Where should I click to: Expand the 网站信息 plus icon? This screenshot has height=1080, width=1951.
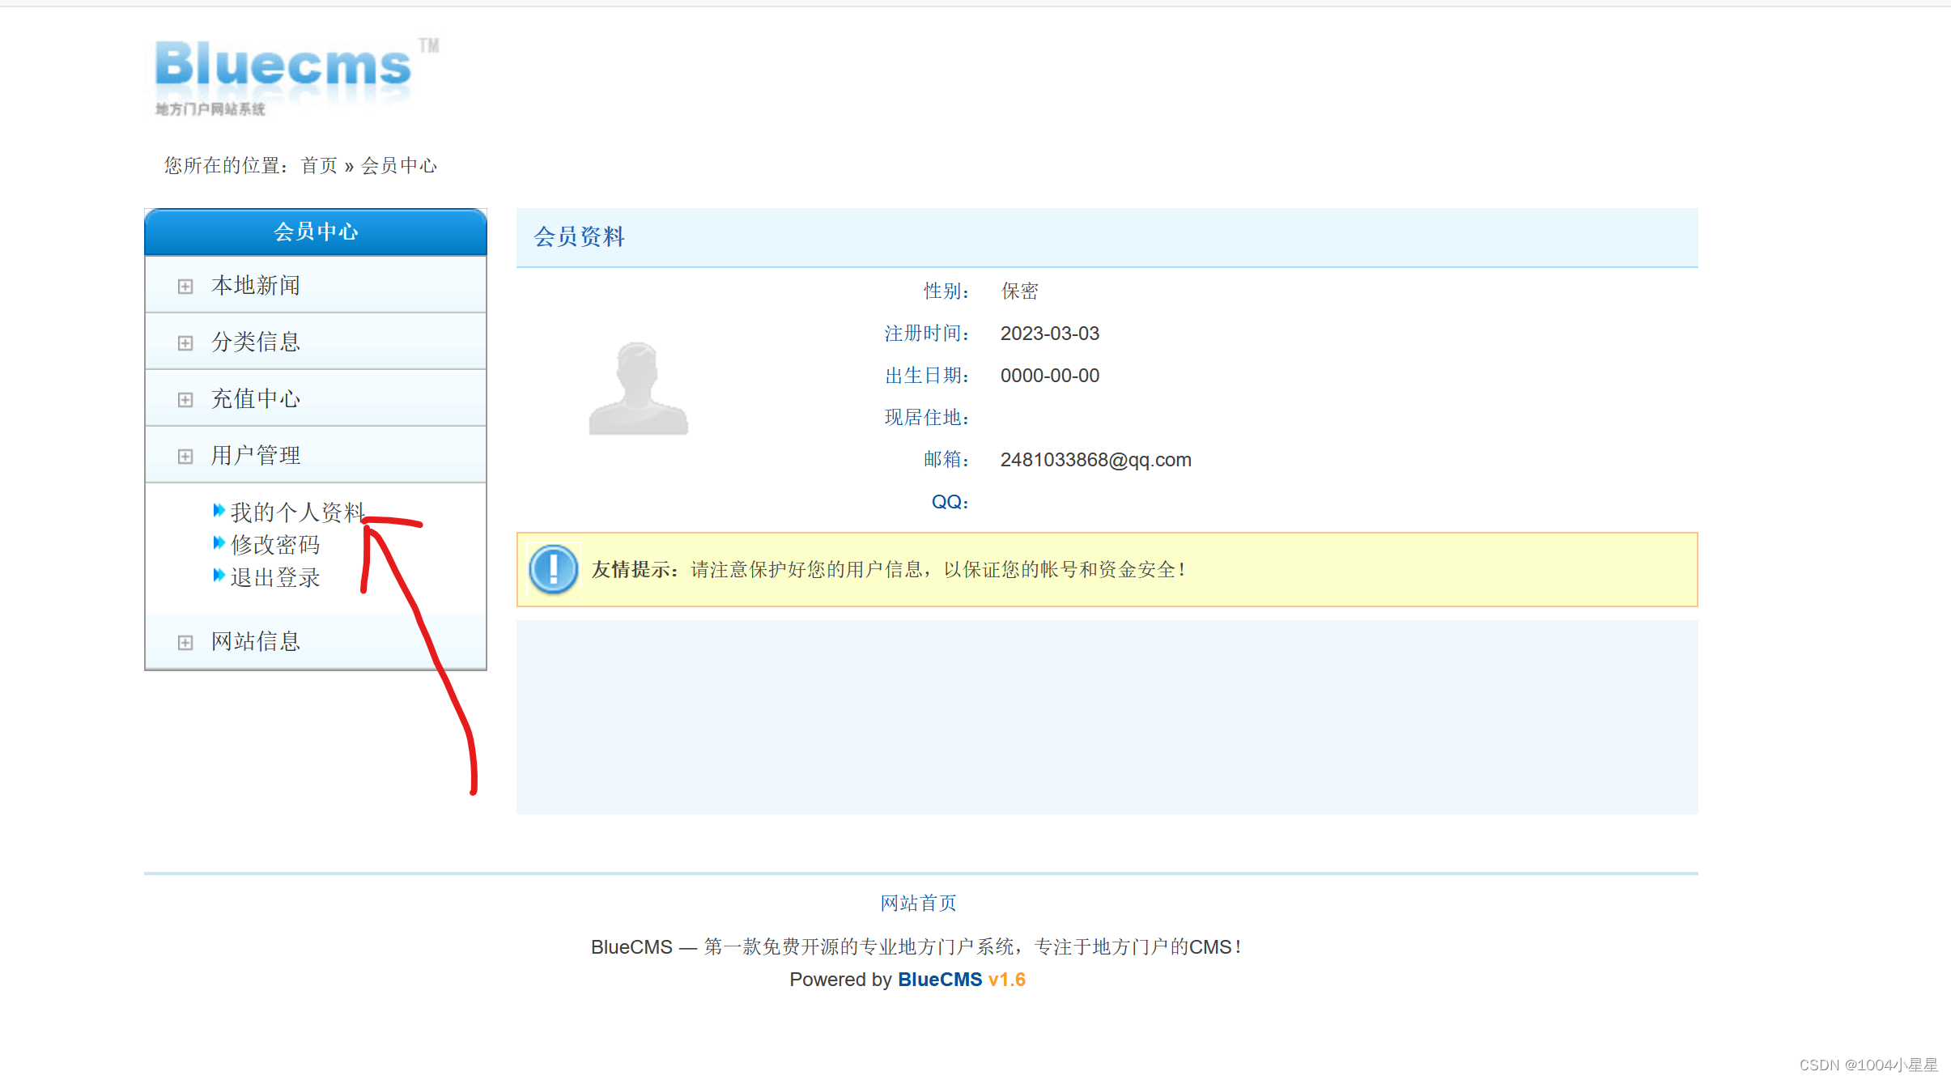pyautogui.click(x=185, y=643)
